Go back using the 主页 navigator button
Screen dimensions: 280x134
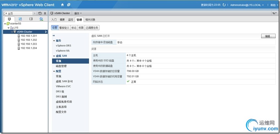coord(18,13)
